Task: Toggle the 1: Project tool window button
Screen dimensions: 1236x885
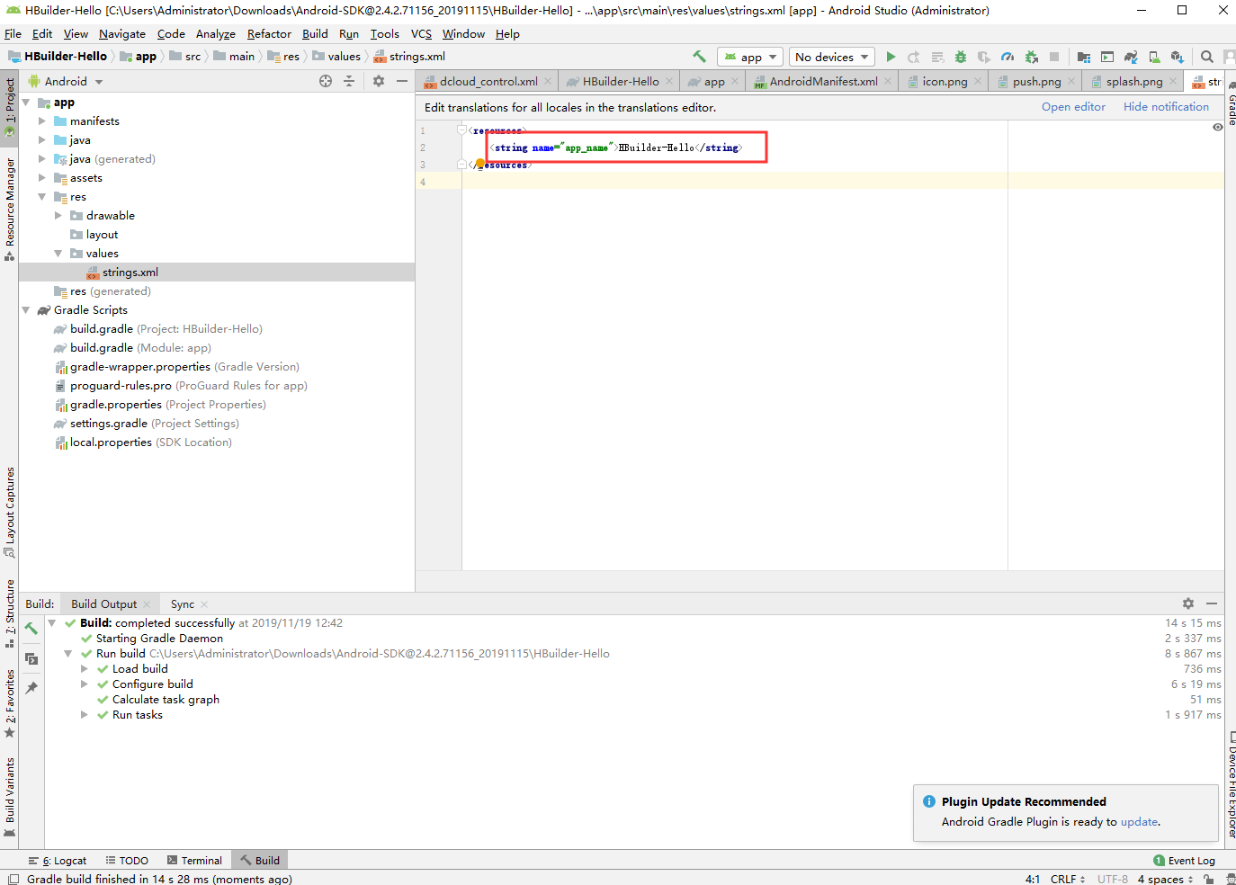Action: 10,107
